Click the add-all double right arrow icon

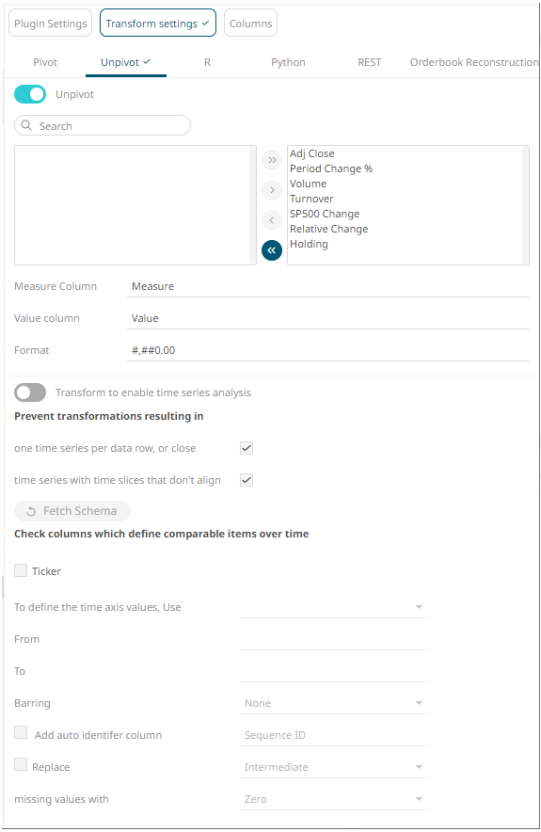coord(272,160)
